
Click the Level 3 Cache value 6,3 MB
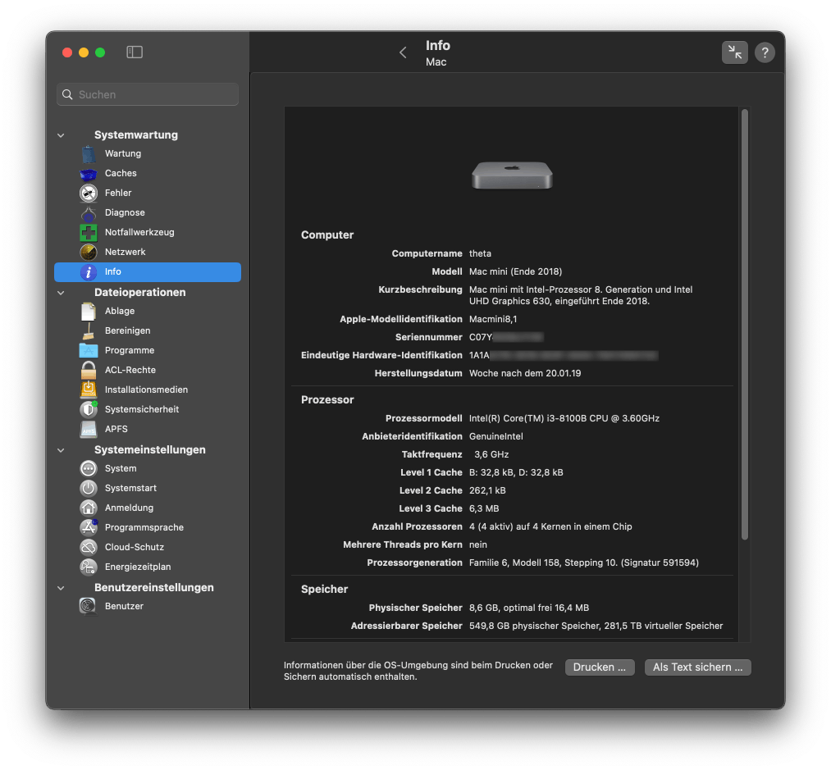point(484,508)
